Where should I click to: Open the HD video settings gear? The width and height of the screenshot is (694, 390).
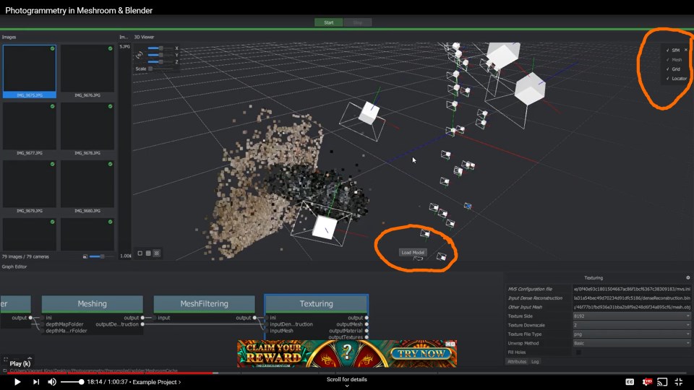click(646, 381)
